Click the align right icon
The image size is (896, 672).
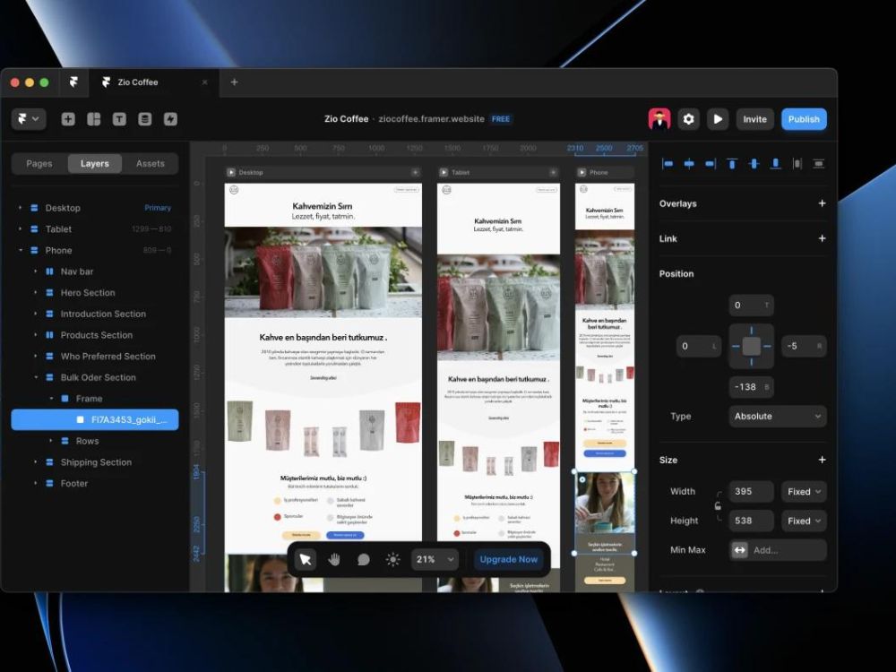[711, 164]
